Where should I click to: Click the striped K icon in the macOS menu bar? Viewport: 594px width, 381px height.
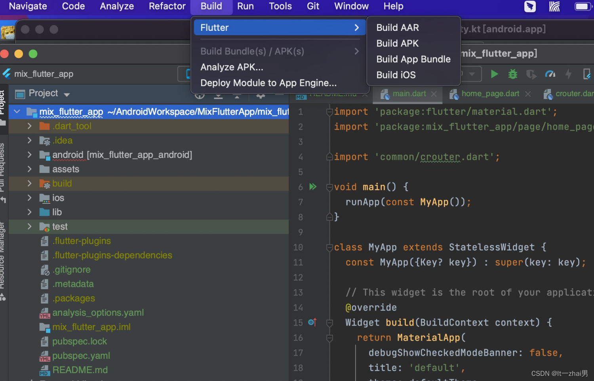tap(554, 6)
